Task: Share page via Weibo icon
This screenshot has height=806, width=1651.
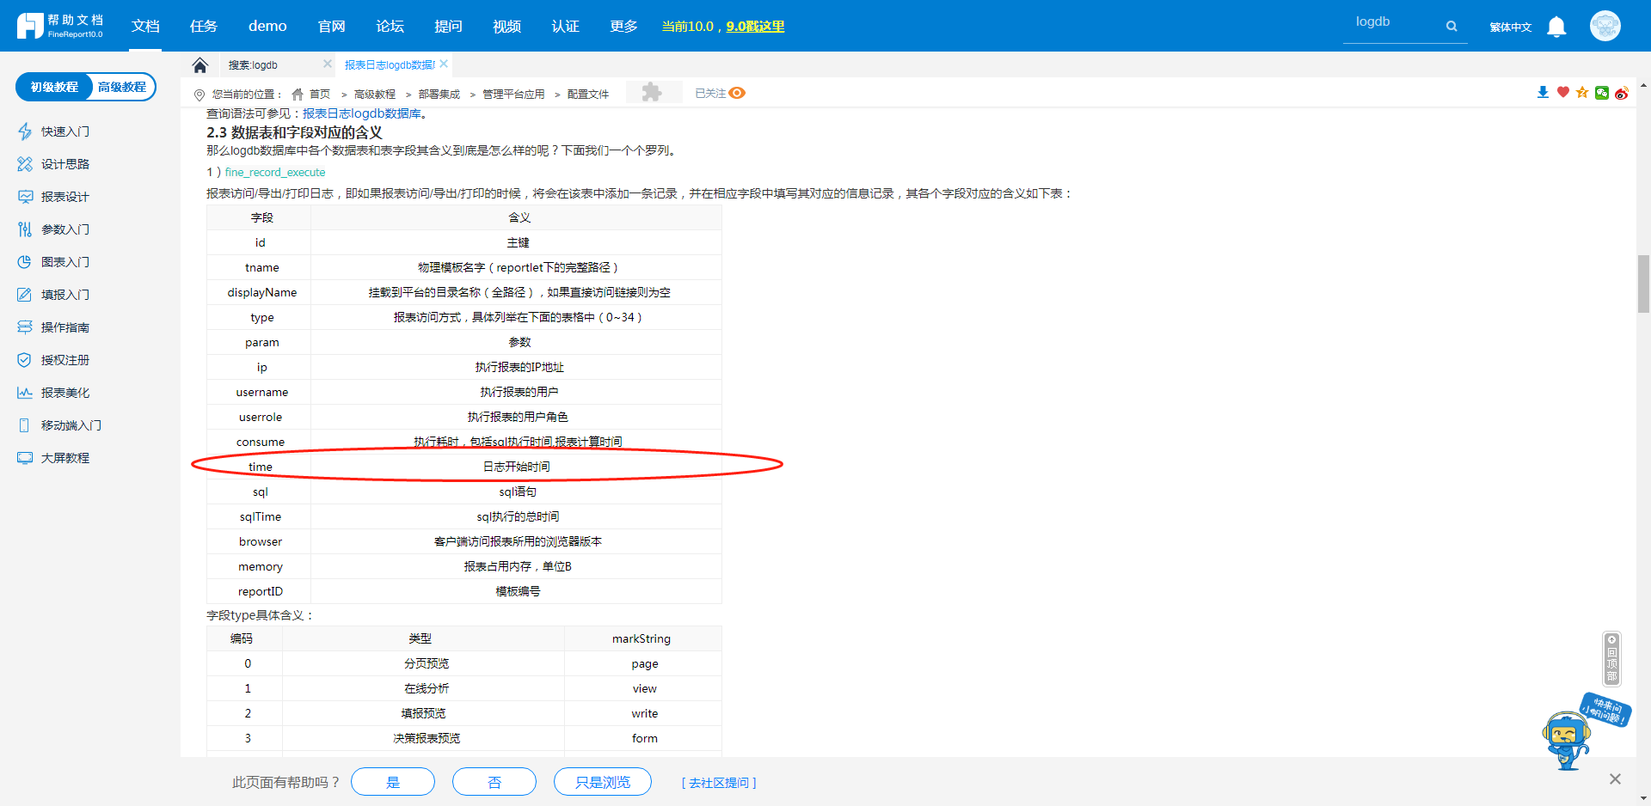Action: click(x=1622, y=93)
